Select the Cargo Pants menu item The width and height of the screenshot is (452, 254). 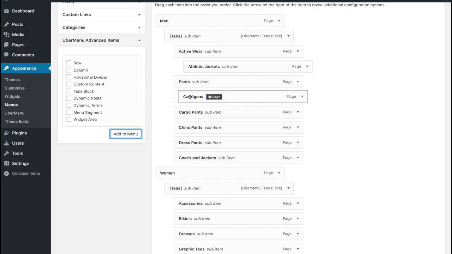[x=238, y=112]
